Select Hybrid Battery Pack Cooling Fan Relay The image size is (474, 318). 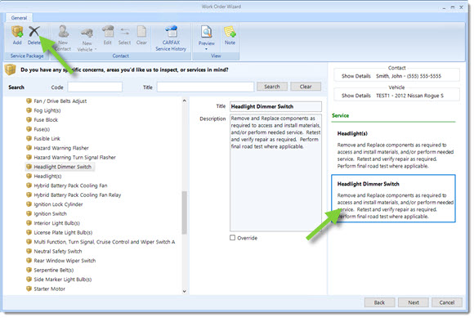(x=74, y=195)
